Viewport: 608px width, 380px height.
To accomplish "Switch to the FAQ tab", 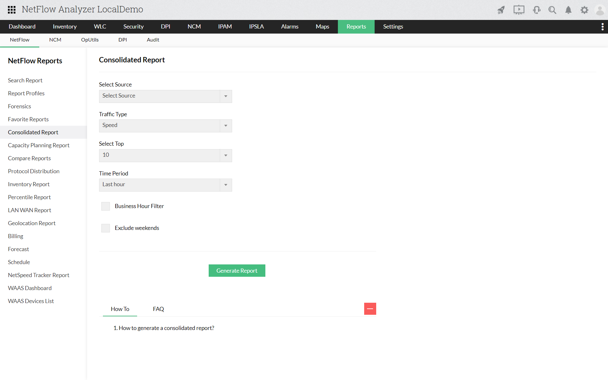I will (158, 309).
